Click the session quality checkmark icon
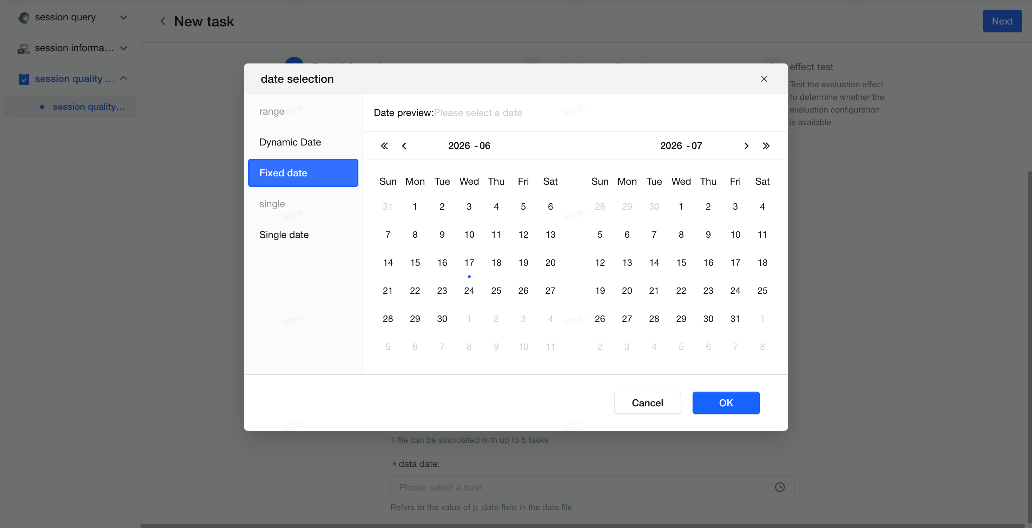This screenshot has height=528, width=1032. (24, 79)
